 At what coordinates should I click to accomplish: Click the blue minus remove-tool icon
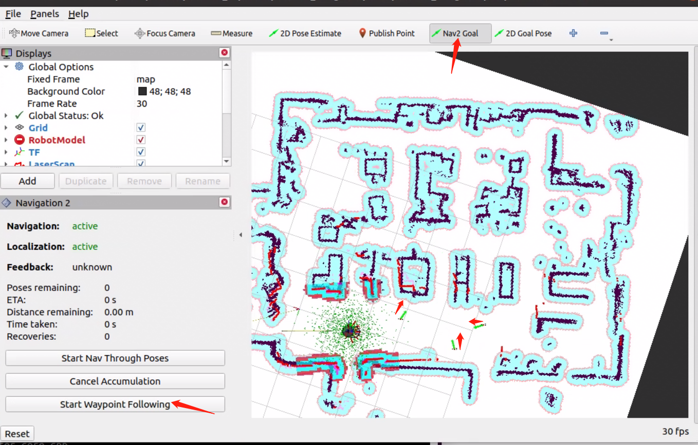604,33
